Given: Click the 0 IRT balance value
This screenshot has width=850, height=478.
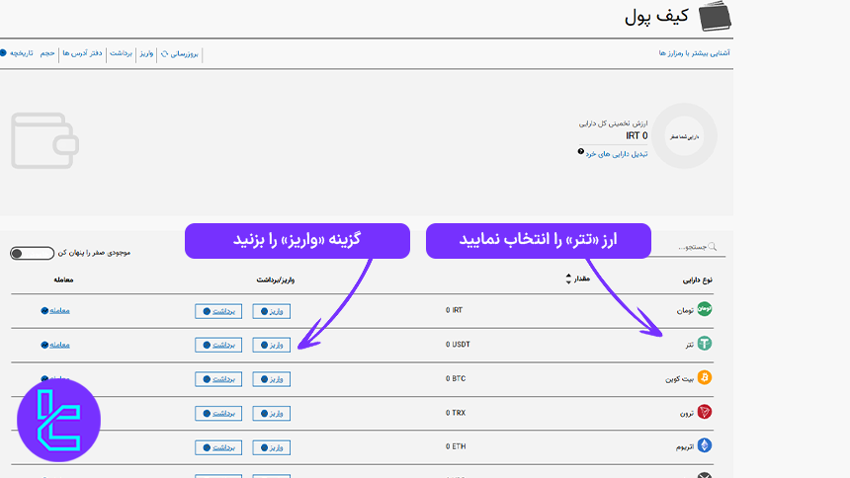Looking at the screenshot, I should click(455, 310).
